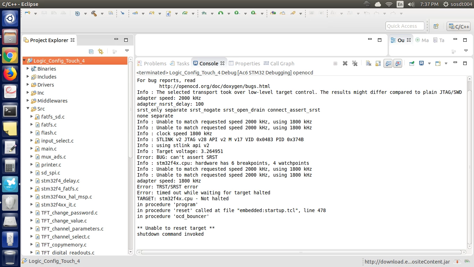Open Terminal from the dock

(10, 111)
